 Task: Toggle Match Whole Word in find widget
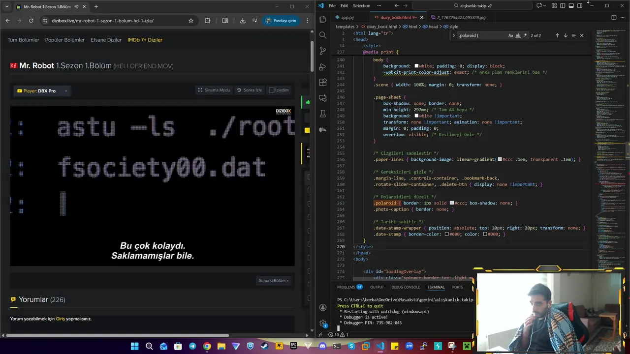pos(518,35)
